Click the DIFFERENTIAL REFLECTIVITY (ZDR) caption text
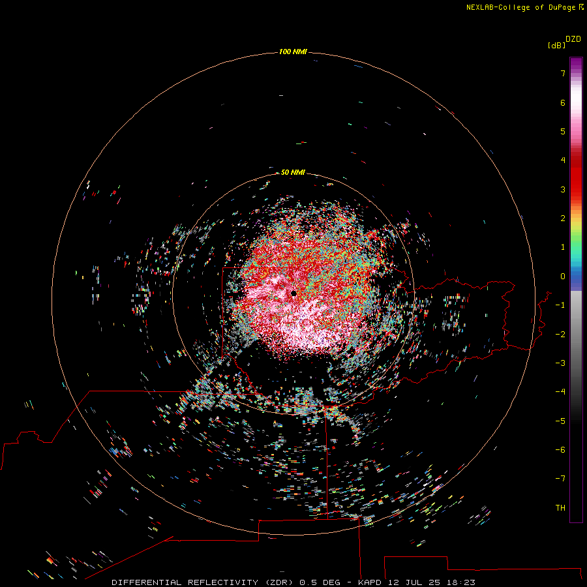 pyautogui.click(x=203, y=582)
